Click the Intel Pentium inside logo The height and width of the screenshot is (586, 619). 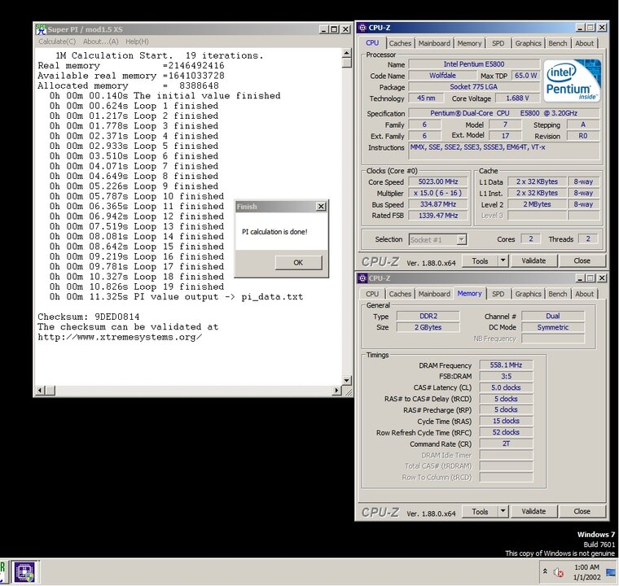click(x=573, y=81)
